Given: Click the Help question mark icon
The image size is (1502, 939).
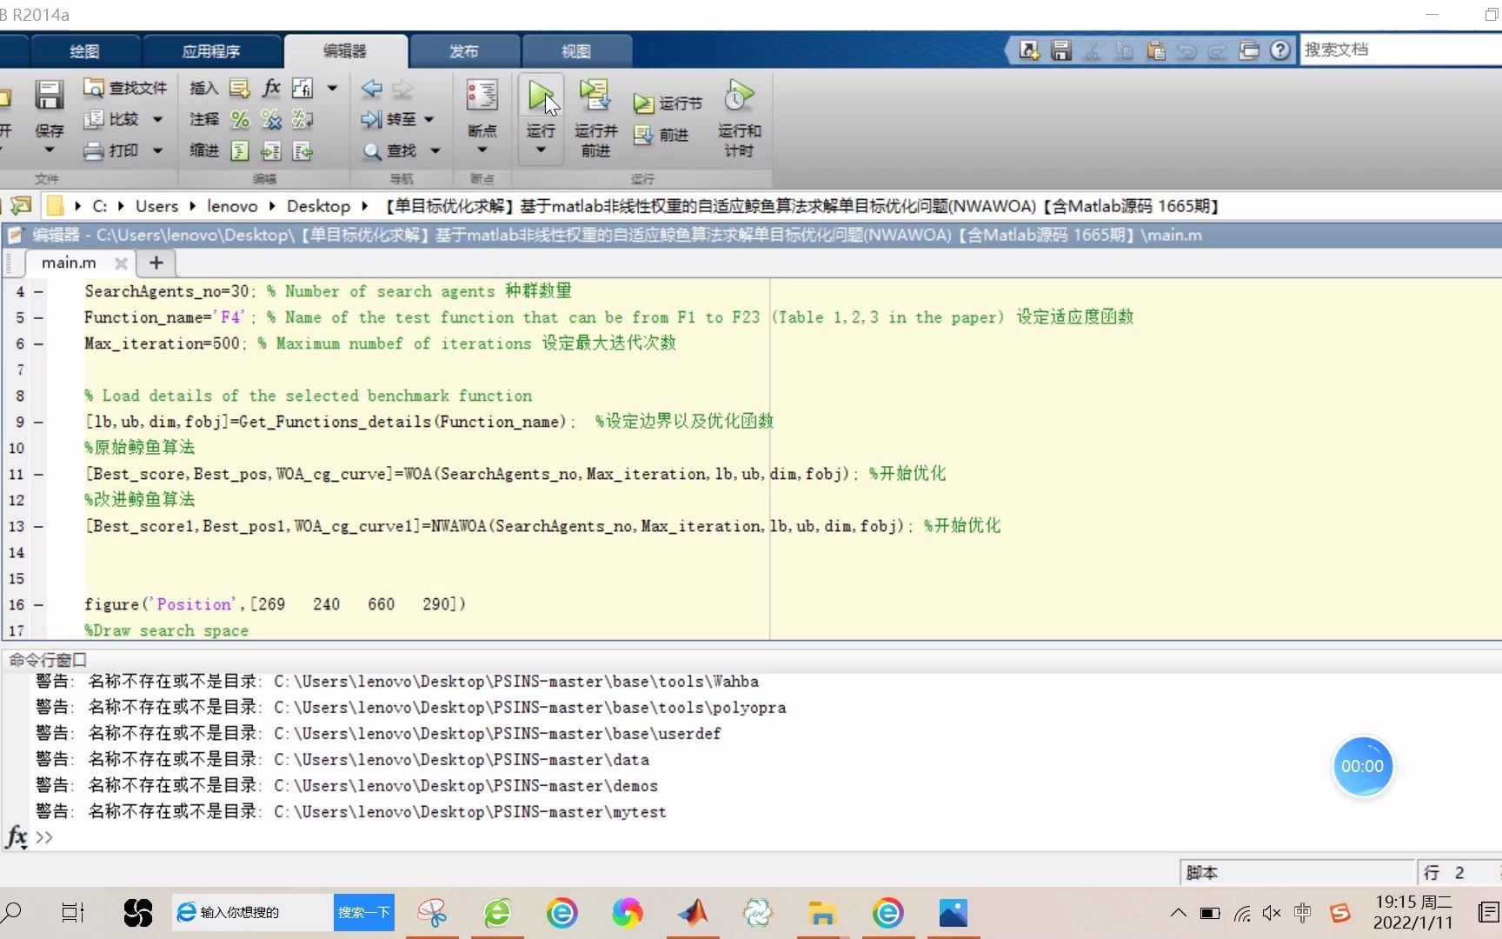Looking at the screenshot, I should click(1279, 50).
